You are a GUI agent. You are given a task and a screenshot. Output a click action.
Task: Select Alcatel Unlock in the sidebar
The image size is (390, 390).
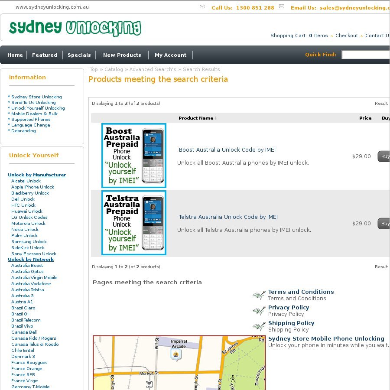[x=26, y=181]
